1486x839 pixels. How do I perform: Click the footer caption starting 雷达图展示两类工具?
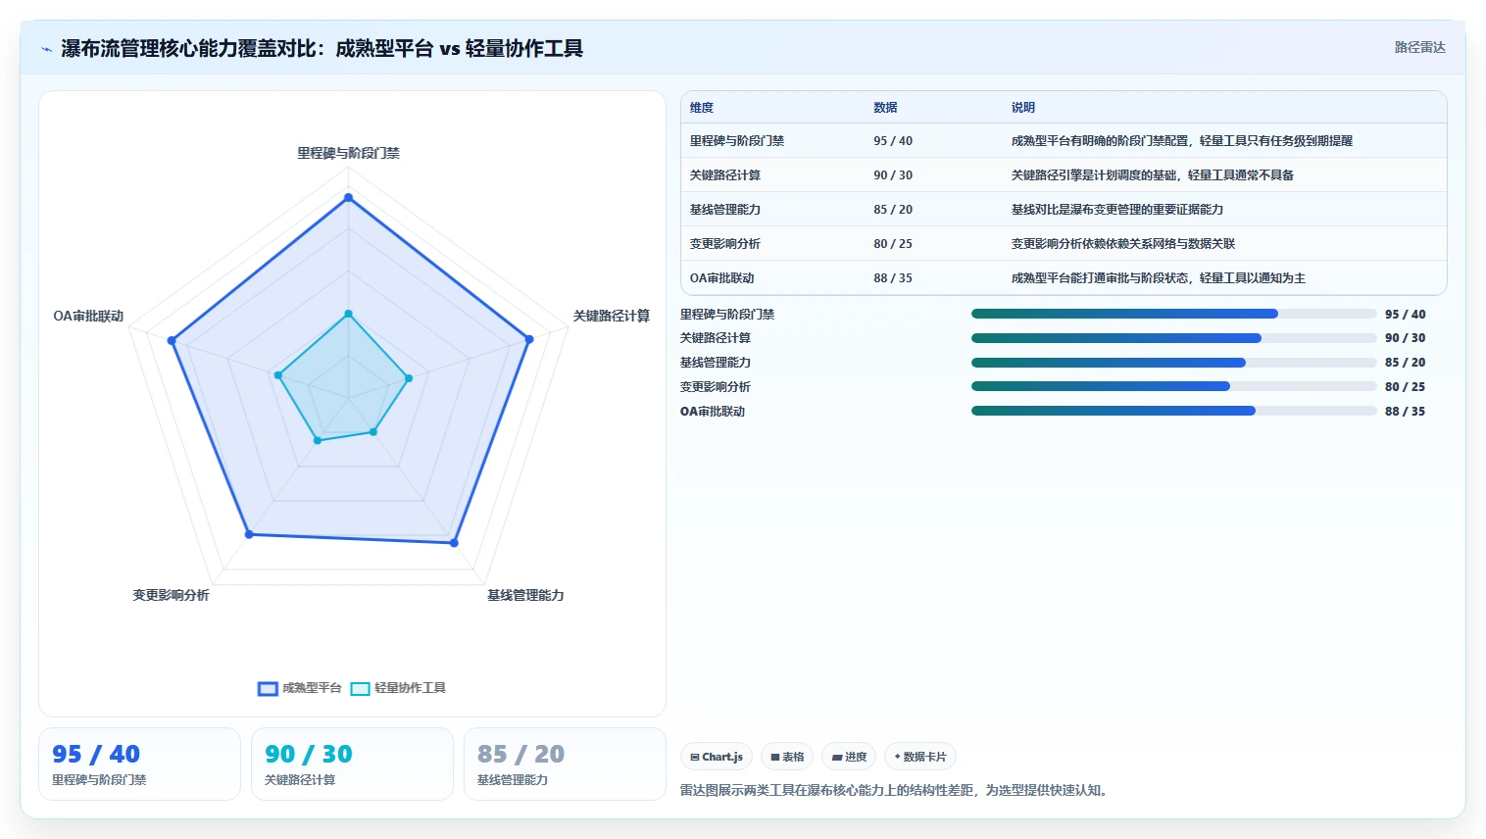pyautogui.click(x=896, y=790)
